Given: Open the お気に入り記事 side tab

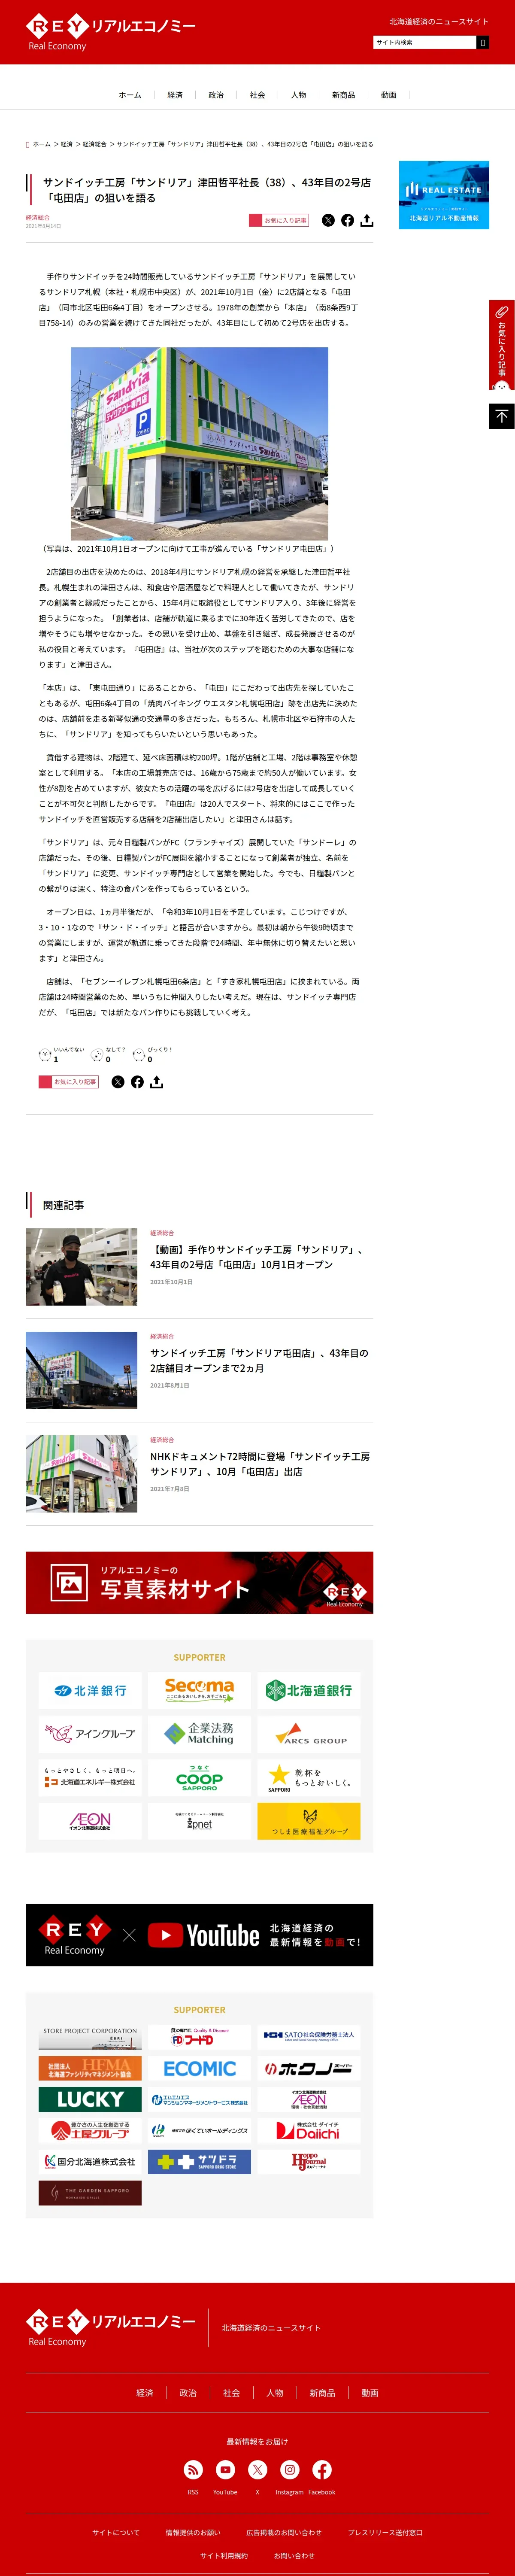Looking at the screenshot, I should pos(502,345).
